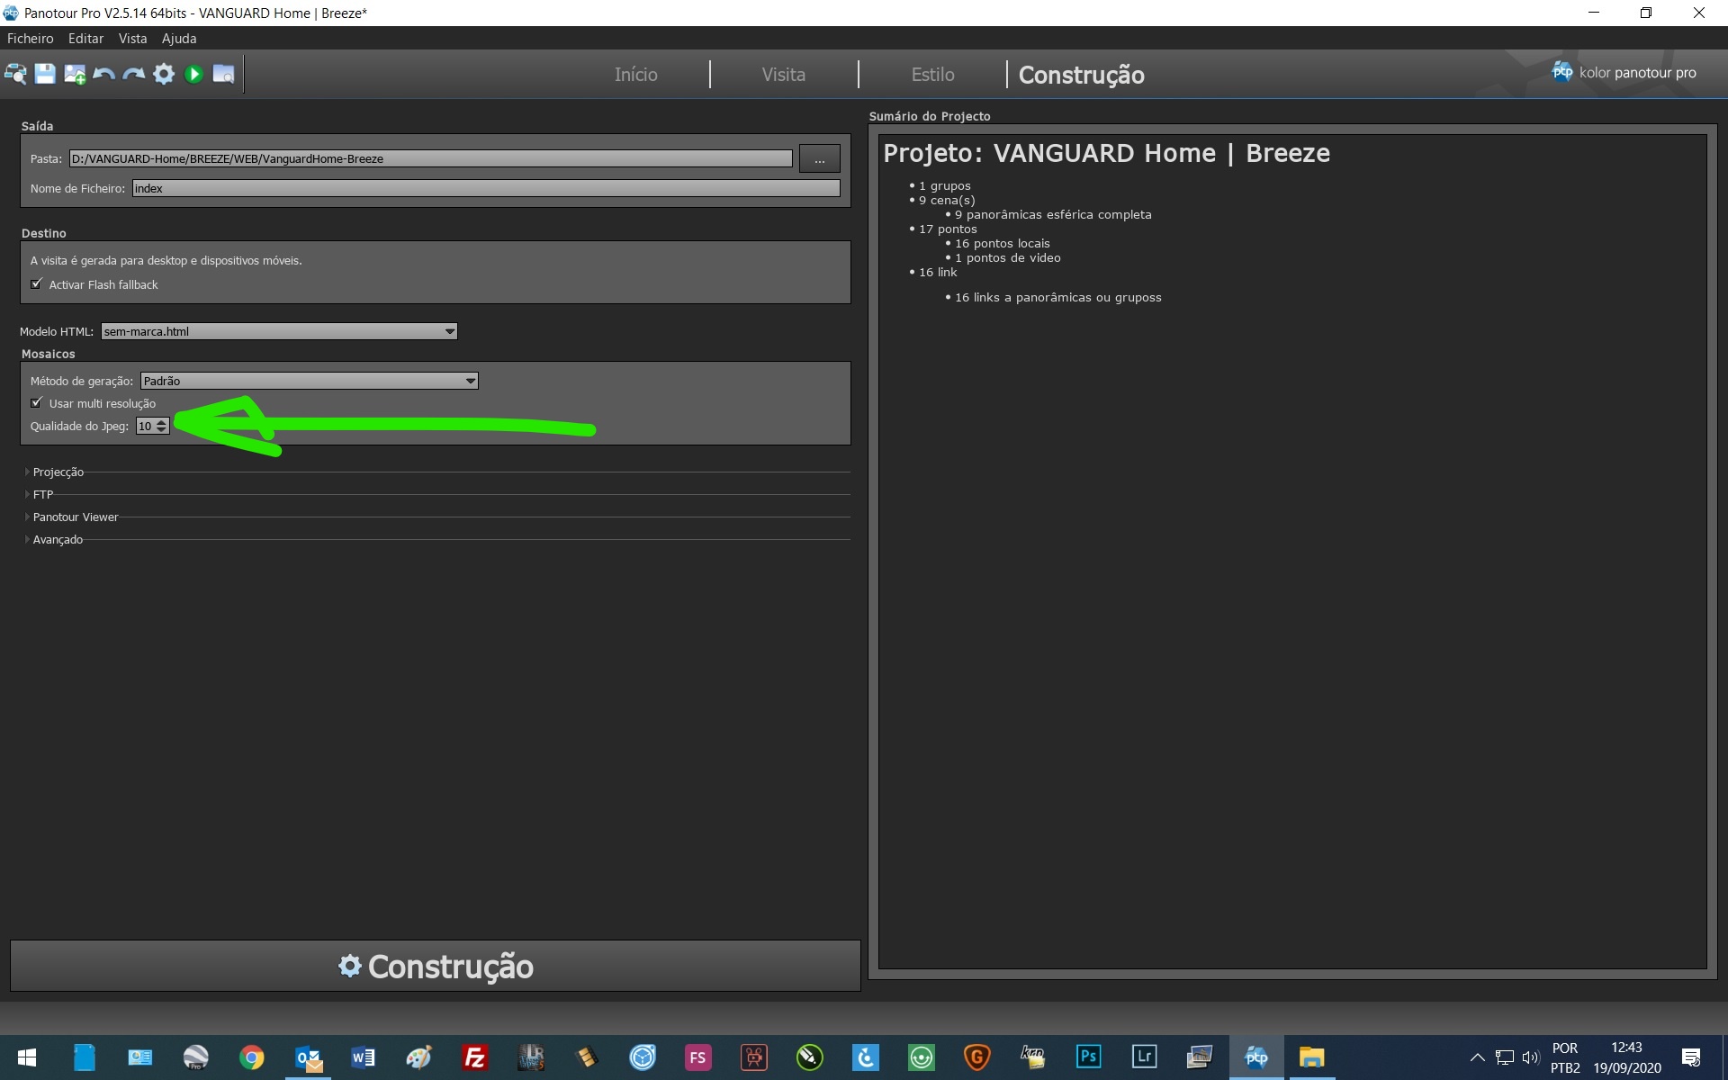Open Microsoft Word from the taskbar

pyautogui.click(x=364, y=1057)
